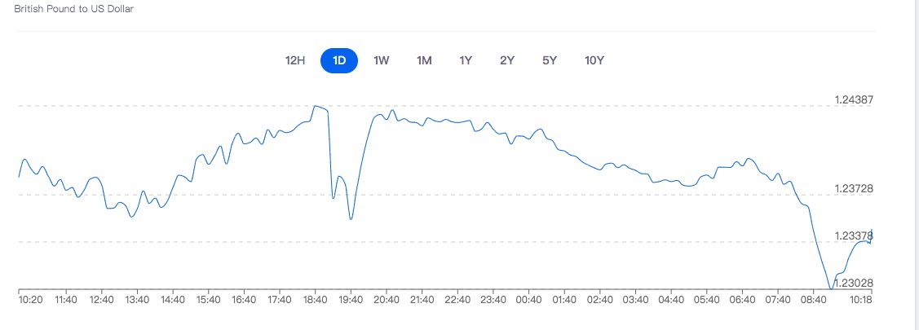Viewport: 919px width, 330px height.
Task: Click the 1.23728 price level label
Action: [854, 189]
